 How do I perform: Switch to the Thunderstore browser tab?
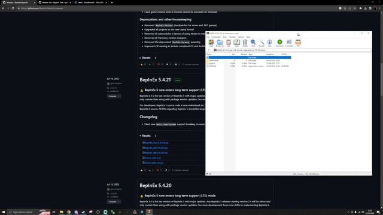click(x=90, y=2)
